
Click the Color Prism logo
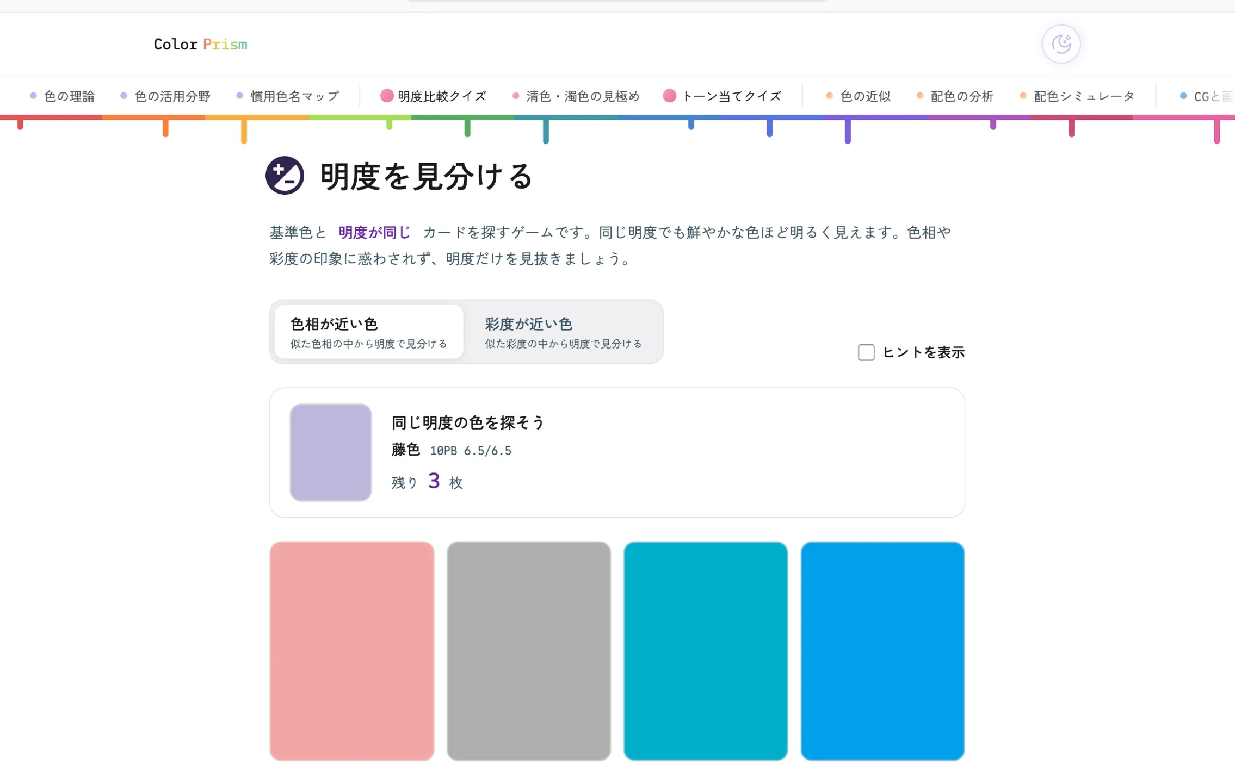coord(200,44)
